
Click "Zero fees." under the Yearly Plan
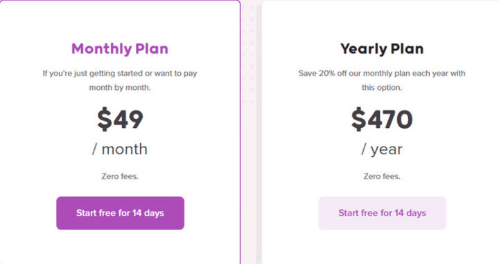click(x=382, y=176)
